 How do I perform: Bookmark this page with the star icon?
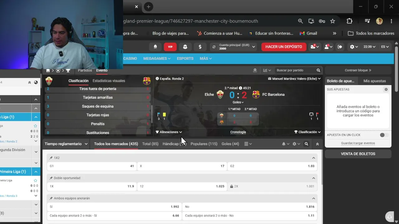(x=333, y=21)
